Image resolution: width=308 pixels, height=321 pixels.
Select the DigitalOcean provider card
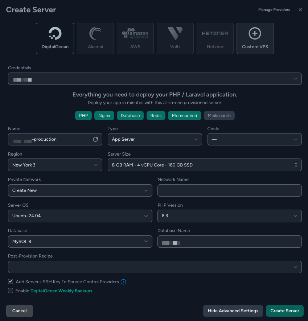pos(55,38)
